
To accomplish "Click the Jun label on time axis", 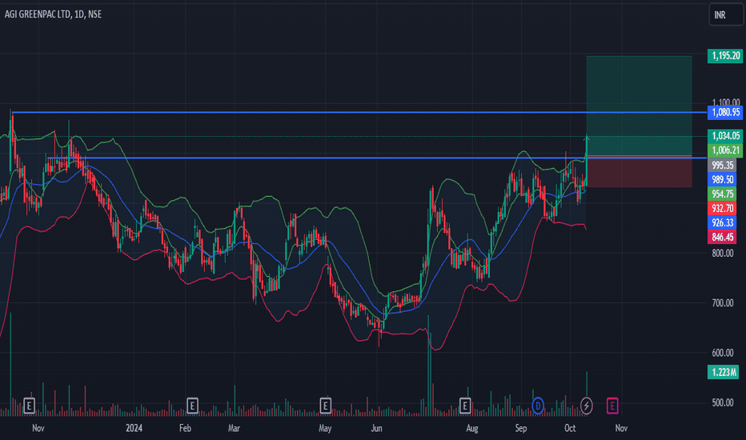I will click(x=376, y=428).
